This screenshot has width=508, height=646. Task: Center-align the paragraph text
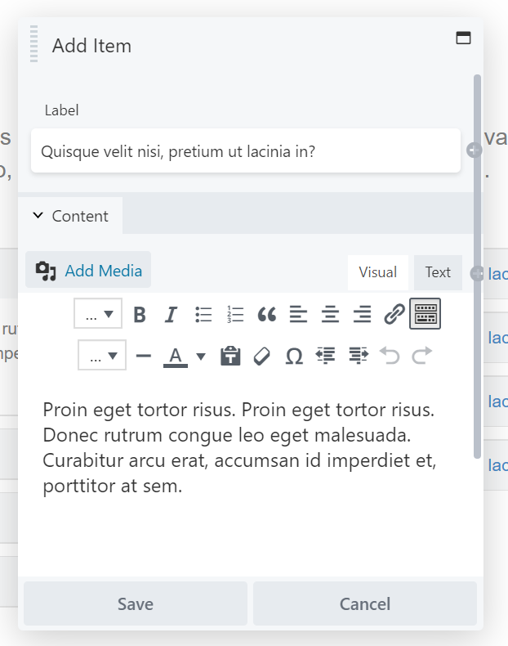(330, 315)
